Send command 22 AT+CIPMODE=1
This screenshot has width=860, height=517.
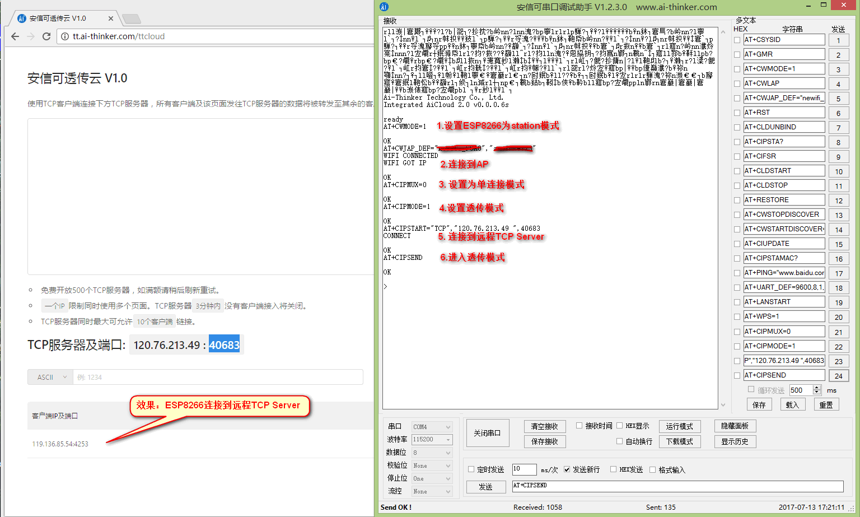838,347
